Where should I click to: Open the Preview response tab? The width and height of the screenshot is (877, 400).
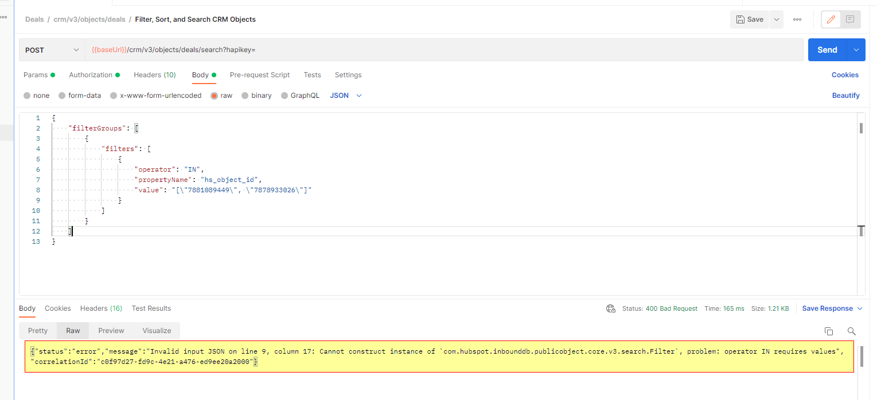[111, 331]
